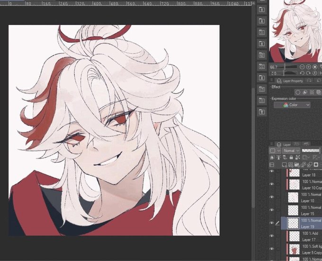322x261 pixels.
Task: Merge with layer below
Action: tap(310, 165)
